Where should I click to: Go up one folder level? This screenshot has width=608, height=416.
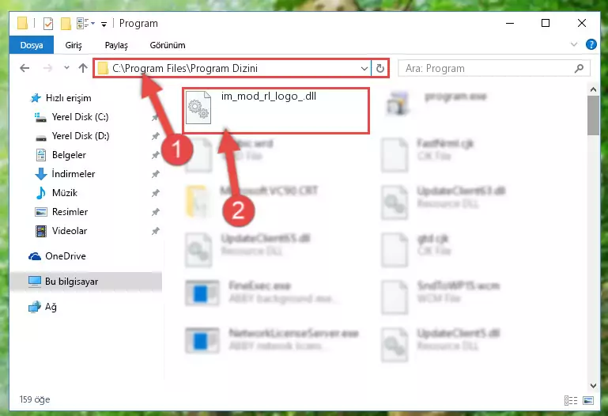tap(82, 68)
